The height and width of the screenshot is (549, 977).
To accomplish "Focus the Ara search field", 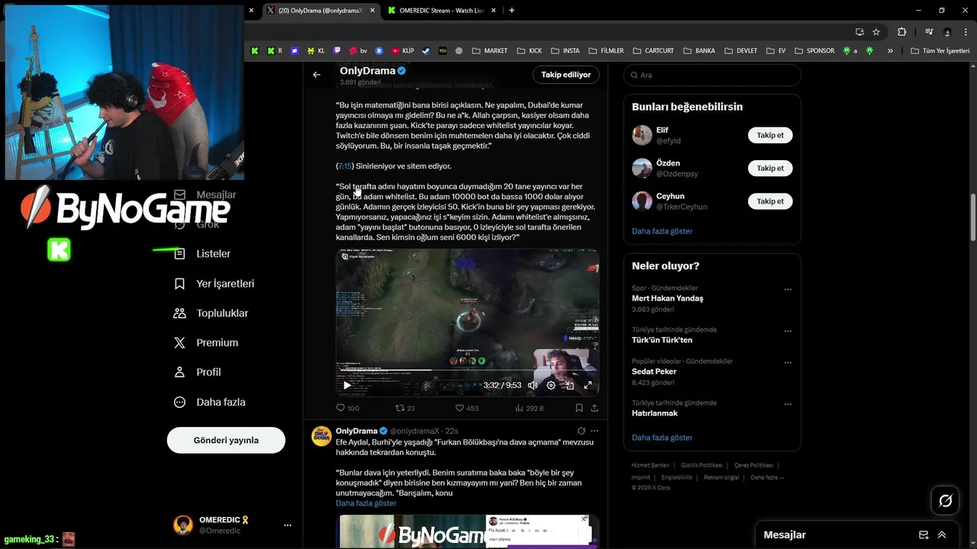I will [712, 75].
